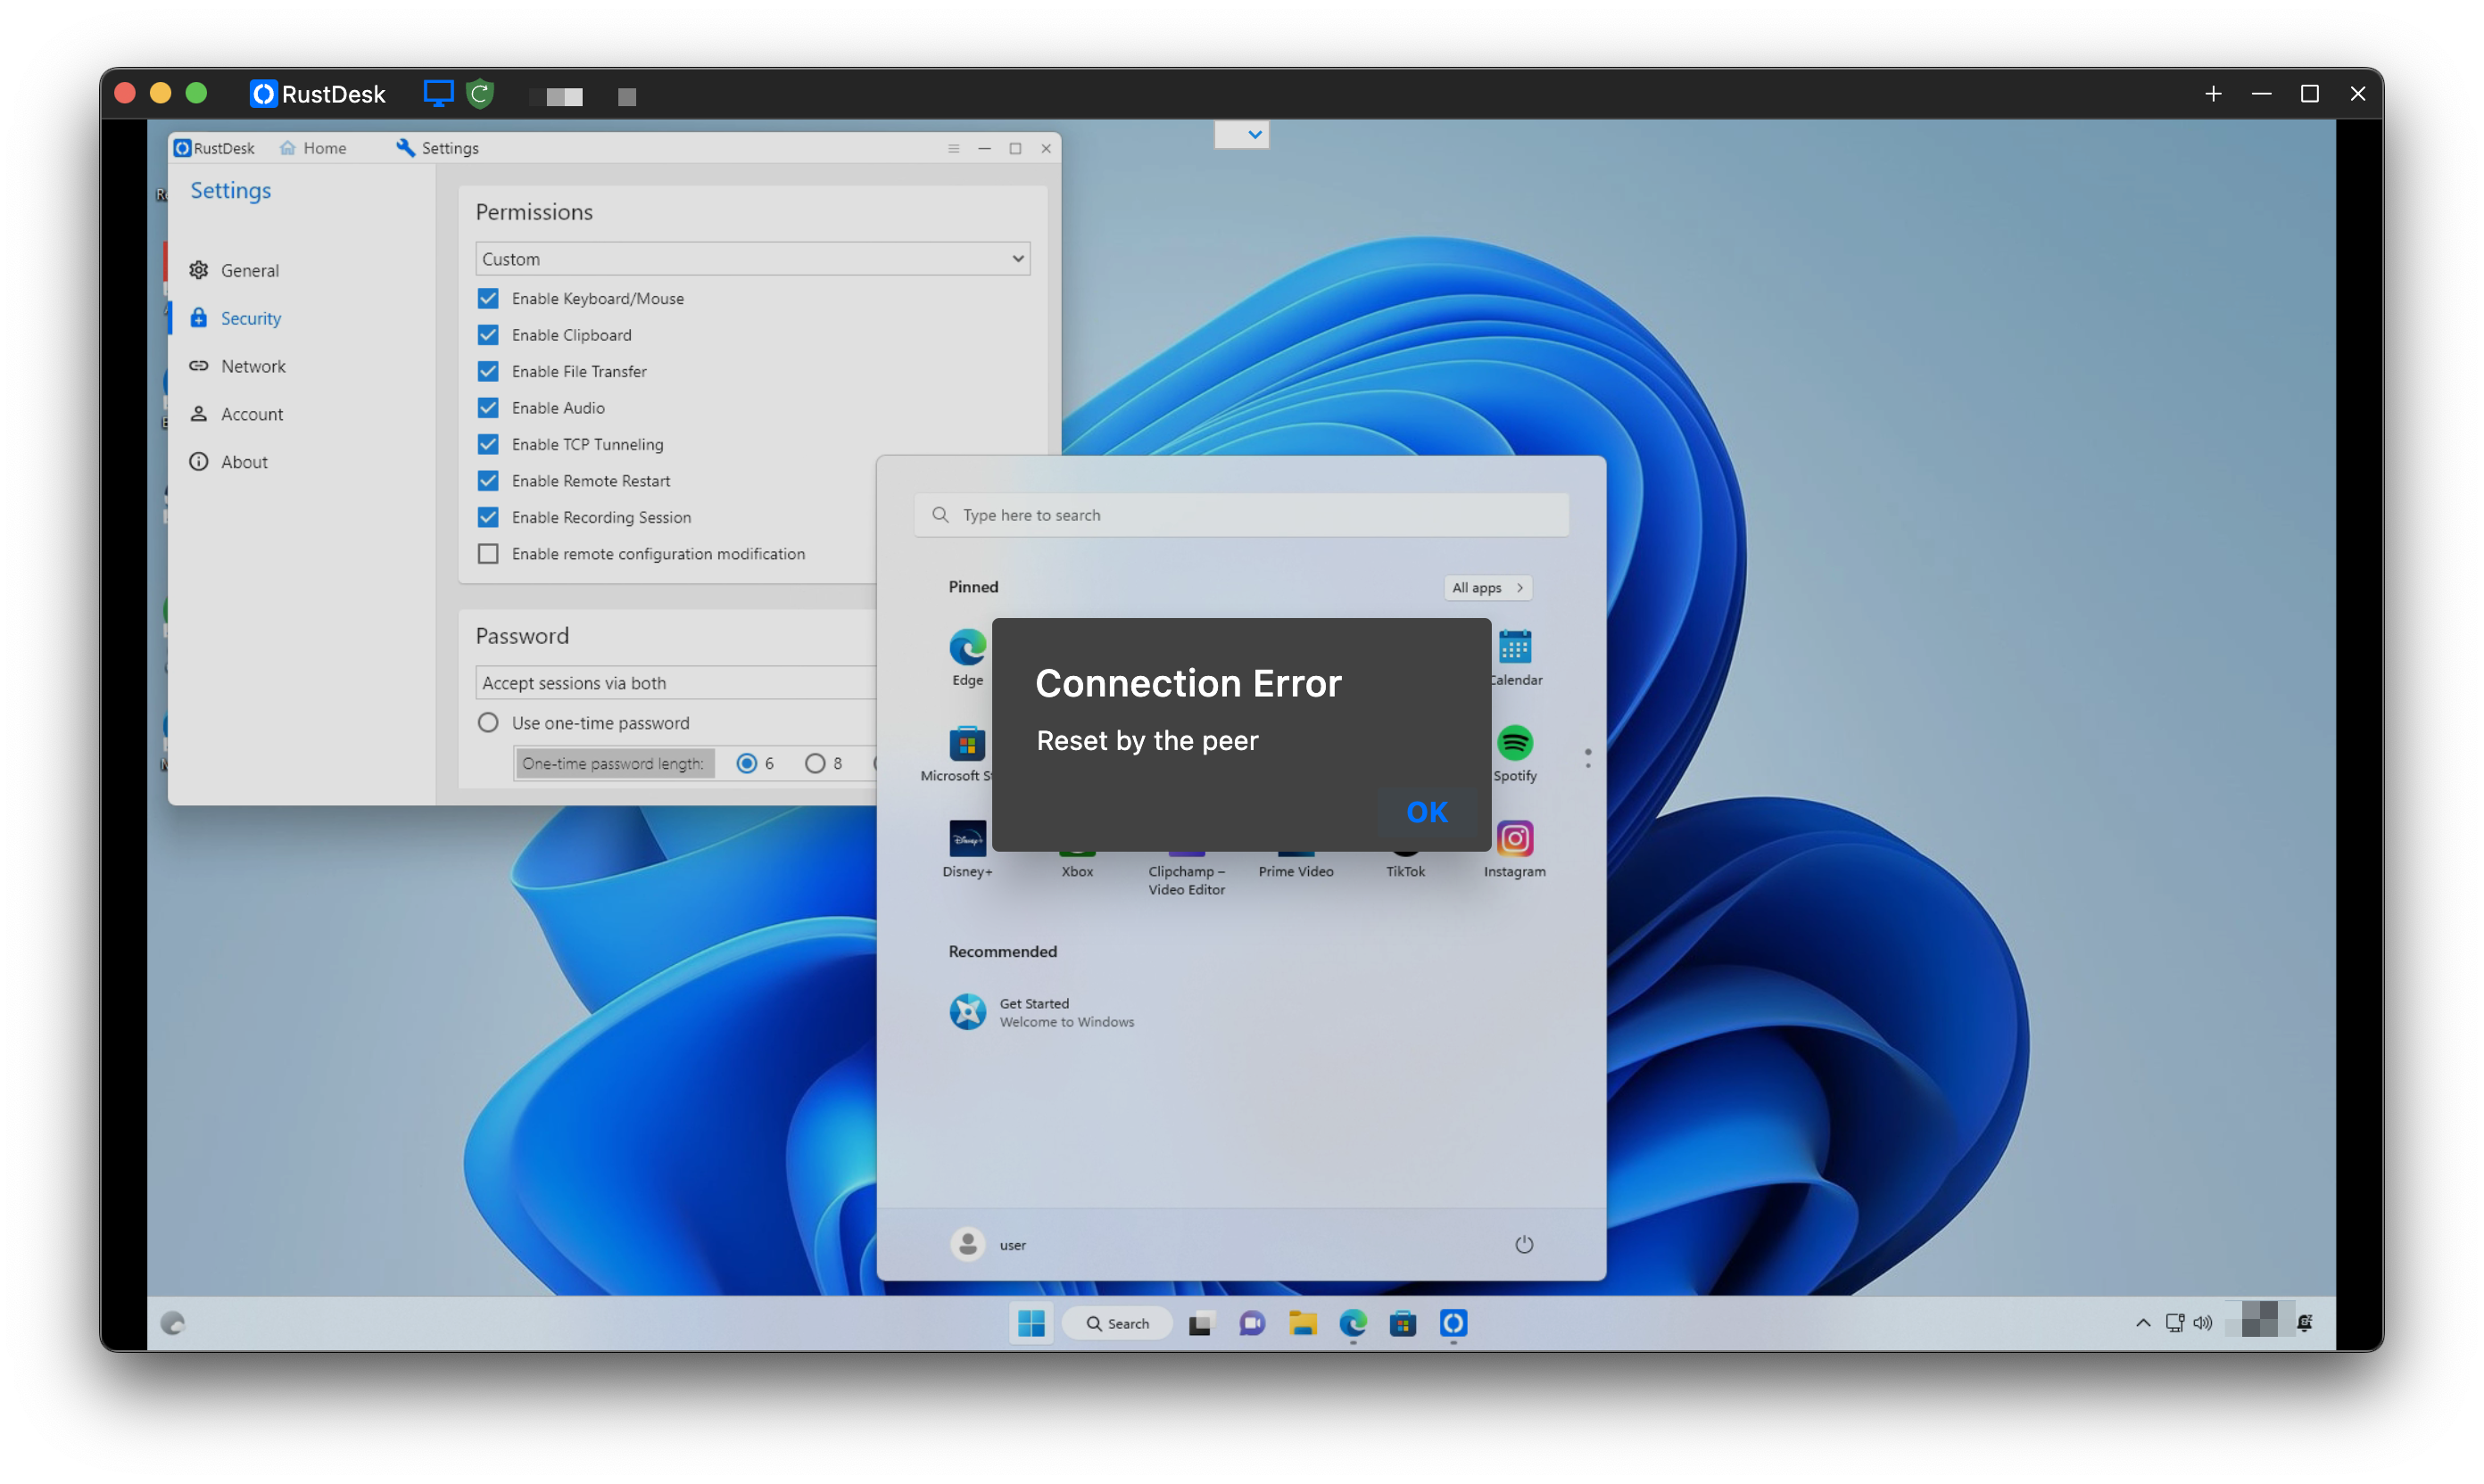Click the power icon in Start menu

[1524, 1244]
